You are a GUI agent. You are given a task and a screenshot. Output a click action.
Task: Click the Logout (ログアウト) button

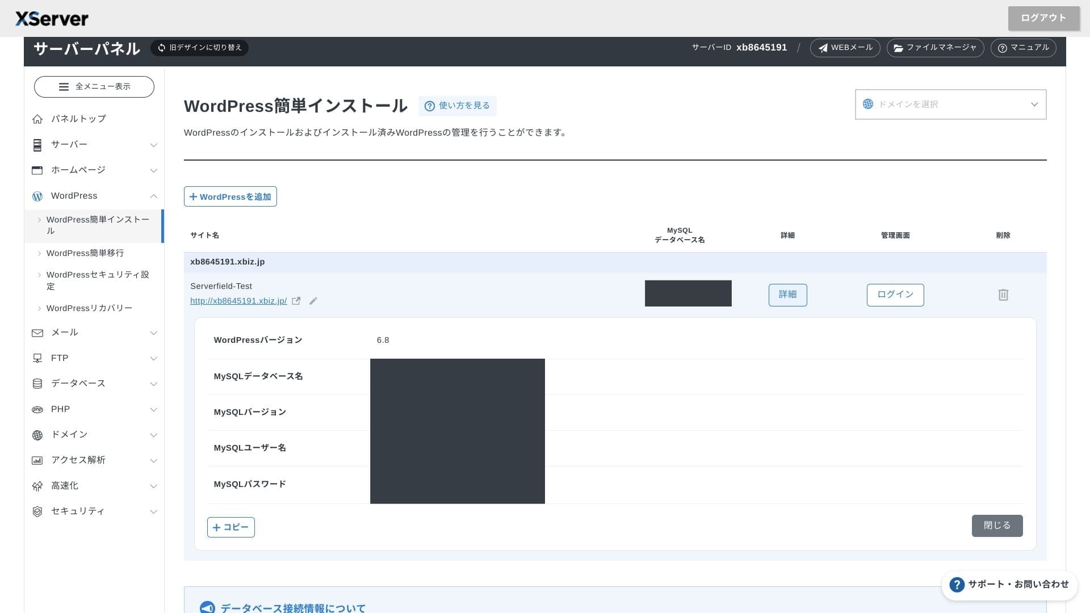[x=1043, y=18]
